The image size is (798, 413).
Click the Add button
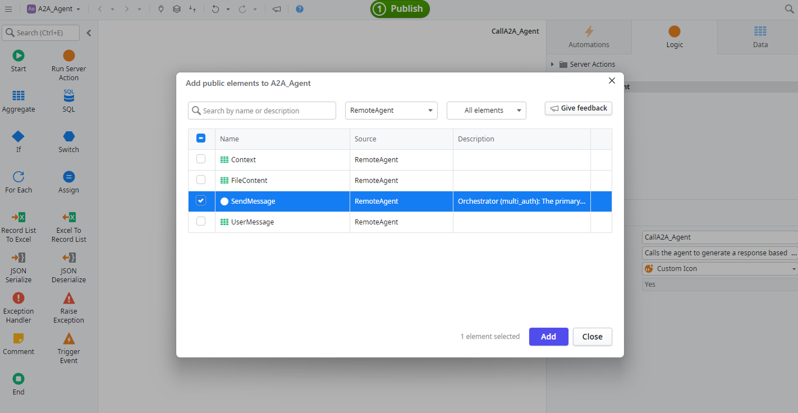(548, 337)
